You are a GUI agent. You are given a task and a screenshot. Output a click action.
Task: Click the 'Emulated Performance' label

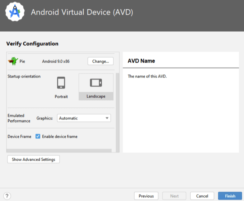(x=19, y=118)
